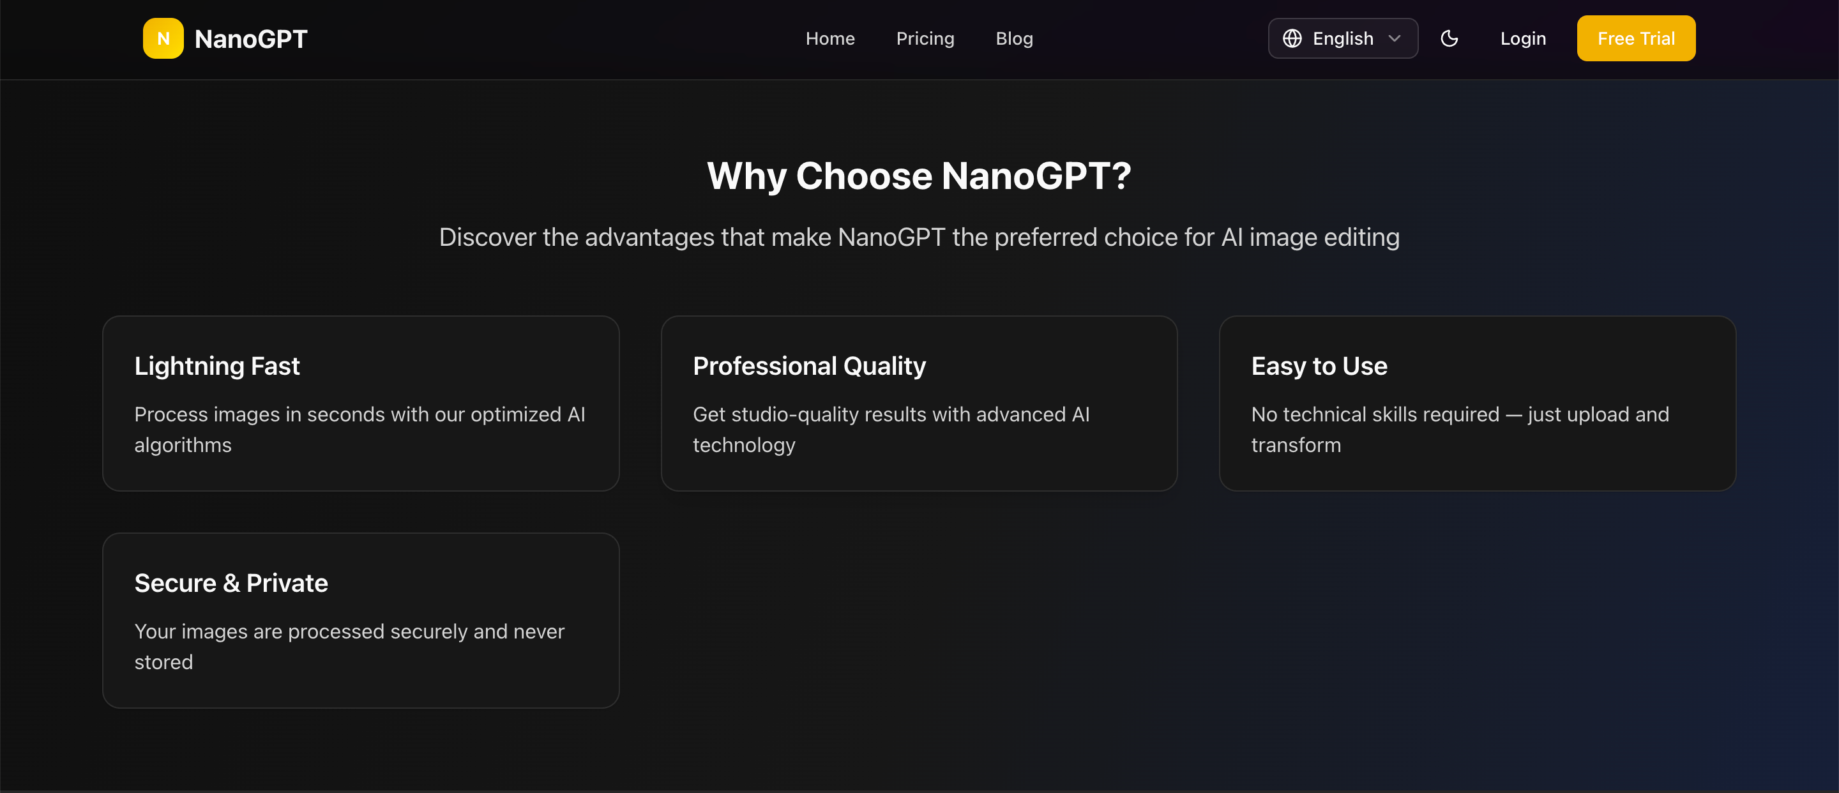Click the Login link
Viewport: 1839px width, 793px height.
click(1523, 38)
